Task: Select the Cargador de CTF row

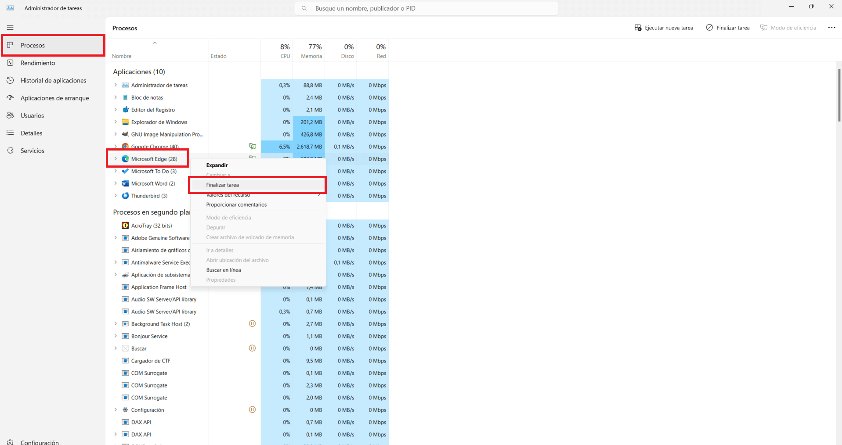Action: [248, 361]
